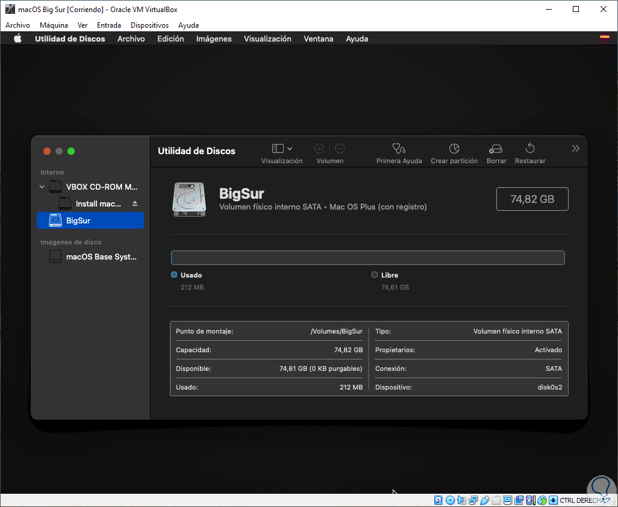
Task: Click the disk usage bar
Action: (367, 258)
